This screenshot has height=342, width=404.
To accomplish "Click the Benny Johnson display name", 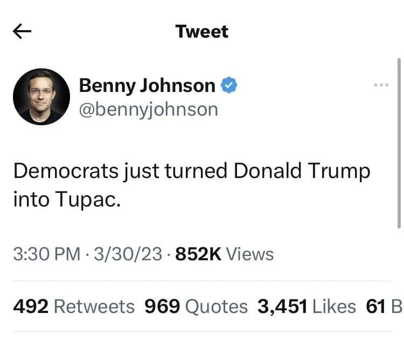I will click(x=147, y=85).
